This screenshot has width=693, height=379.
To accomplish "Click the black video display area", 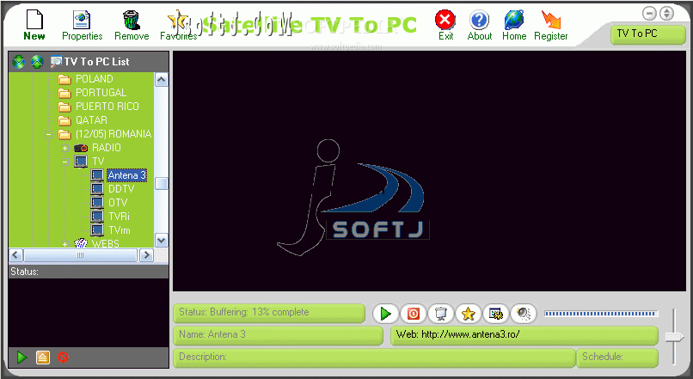I will coord(429,171).
